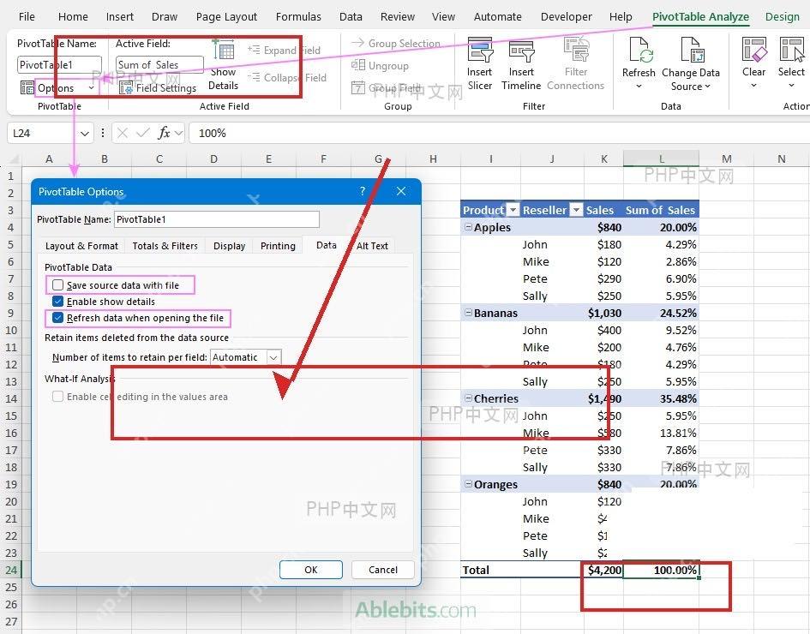Select the Totals & Filters tab
This screenshot has height=634, width=810.
(x=165, y=246)
